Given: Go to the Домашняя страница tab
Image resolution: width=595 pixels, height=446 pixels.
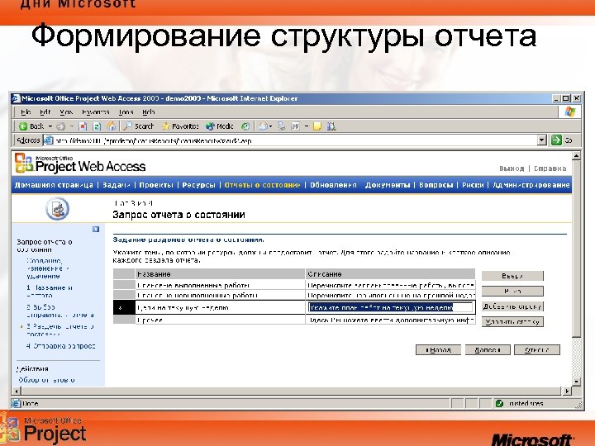Looking at the screenshot, I should [54, 185].
